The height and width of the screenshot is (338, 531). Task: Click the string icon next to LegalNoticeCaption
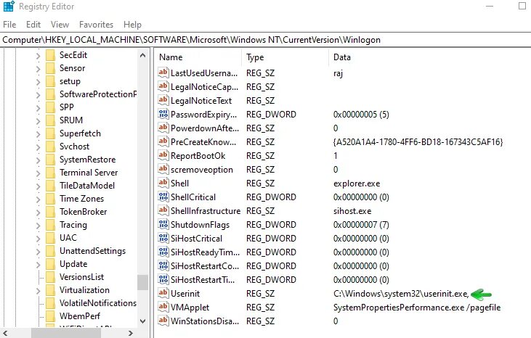163,86
